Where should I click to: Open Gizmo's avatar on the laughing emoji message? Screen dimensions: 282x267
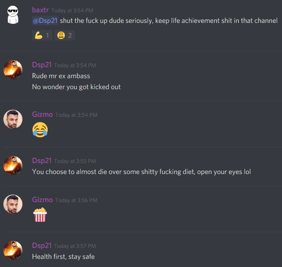pos(13,119)
